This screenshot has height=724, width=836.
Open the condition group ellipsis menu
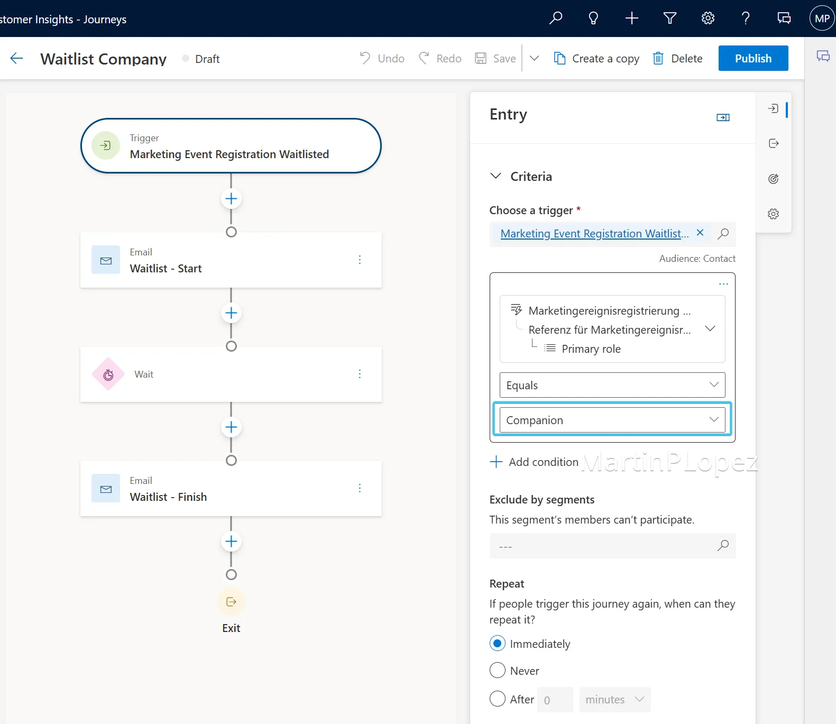[723, 284]
